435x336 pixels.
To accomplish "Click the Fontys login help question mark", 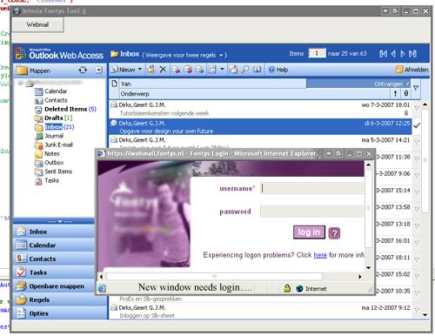I will coord(334,233).
